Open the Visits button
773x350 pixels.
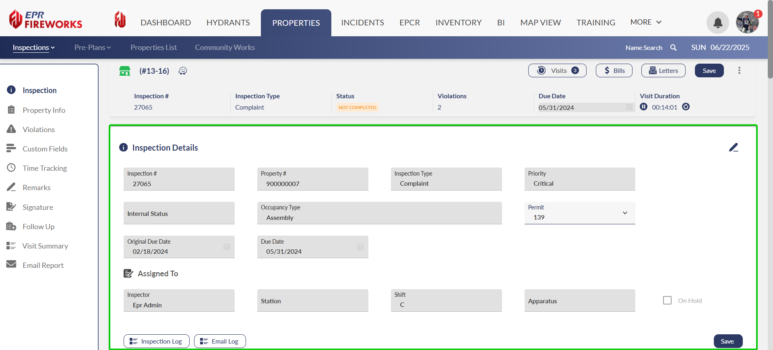[x=557, y=70]
